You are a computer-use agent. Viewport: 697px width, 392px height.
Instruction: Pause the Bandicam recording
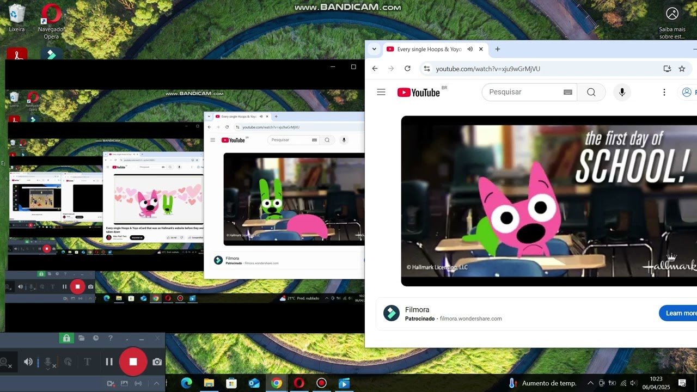[x=109, y=362]
